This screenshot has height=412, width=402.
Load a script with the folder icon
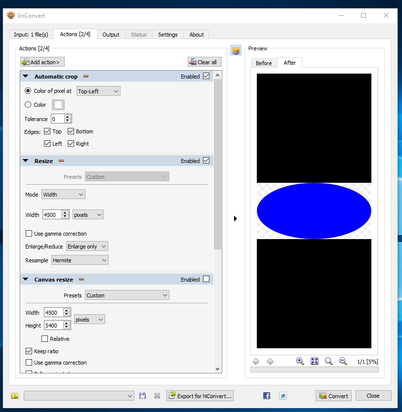[x=15, y=396]
